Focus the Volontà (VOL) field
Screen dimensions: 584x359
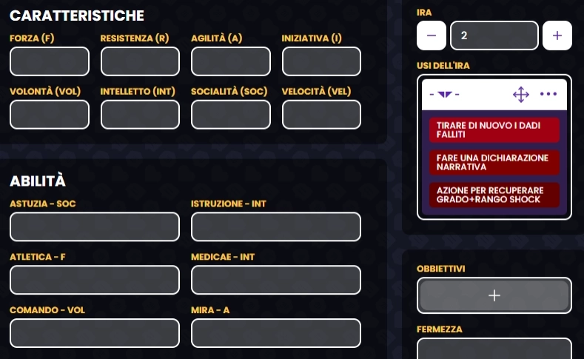point(50,115)
